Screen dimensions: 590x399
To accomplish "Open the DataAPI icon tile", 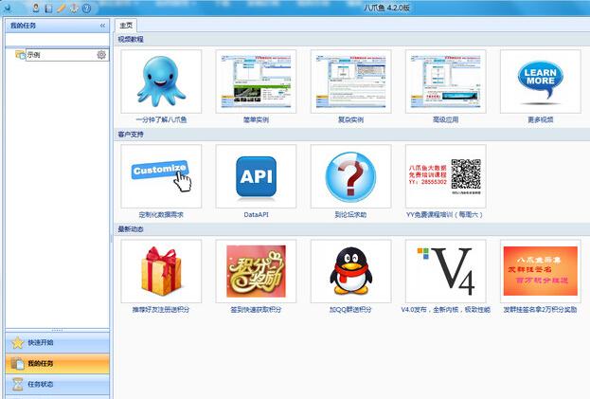I will tap(256, 176).
